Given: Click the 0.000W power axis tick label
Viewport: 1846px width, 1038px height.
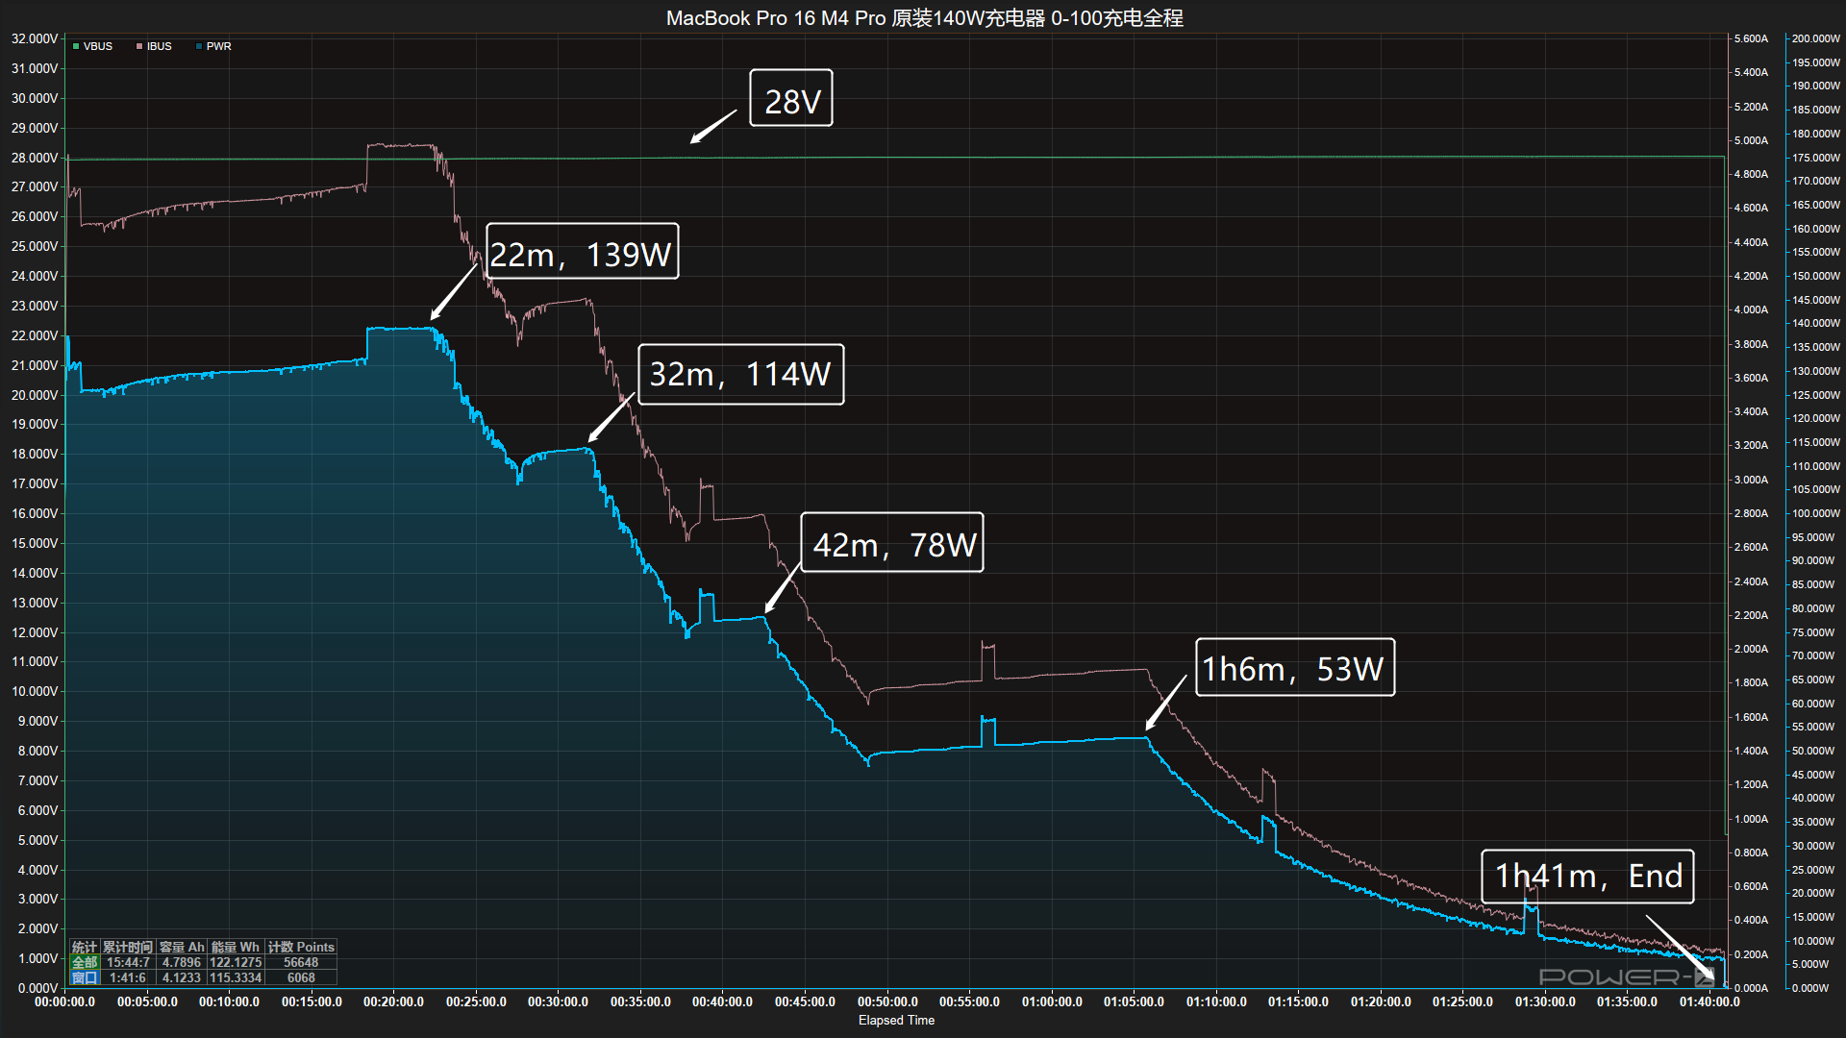Looking at the screenshot, I should pos(1812,988).
